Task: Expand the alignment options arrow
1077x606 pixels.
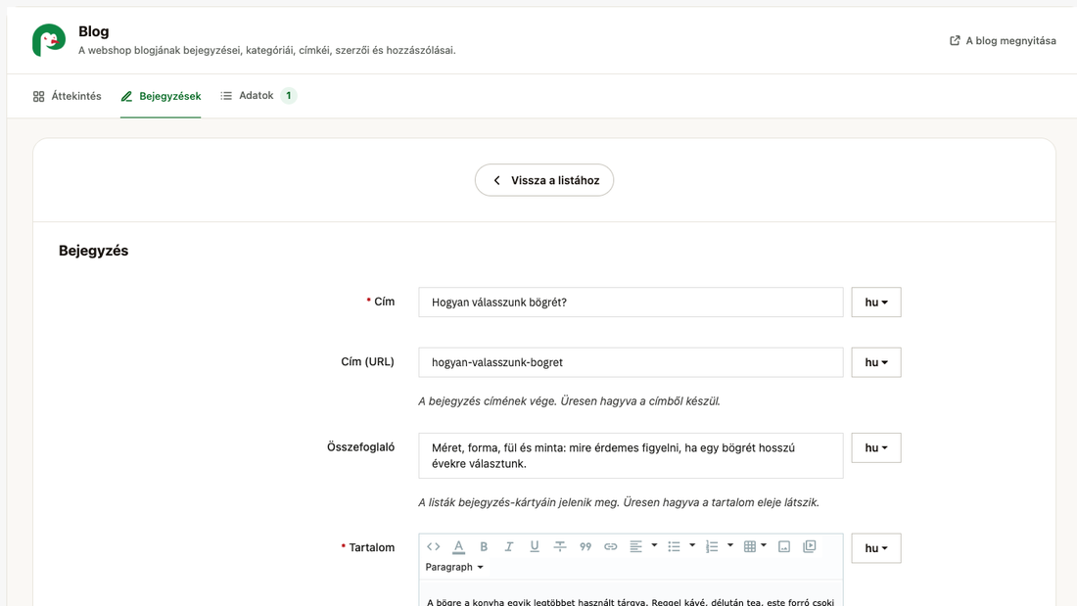Action: (x=654, y=545)
